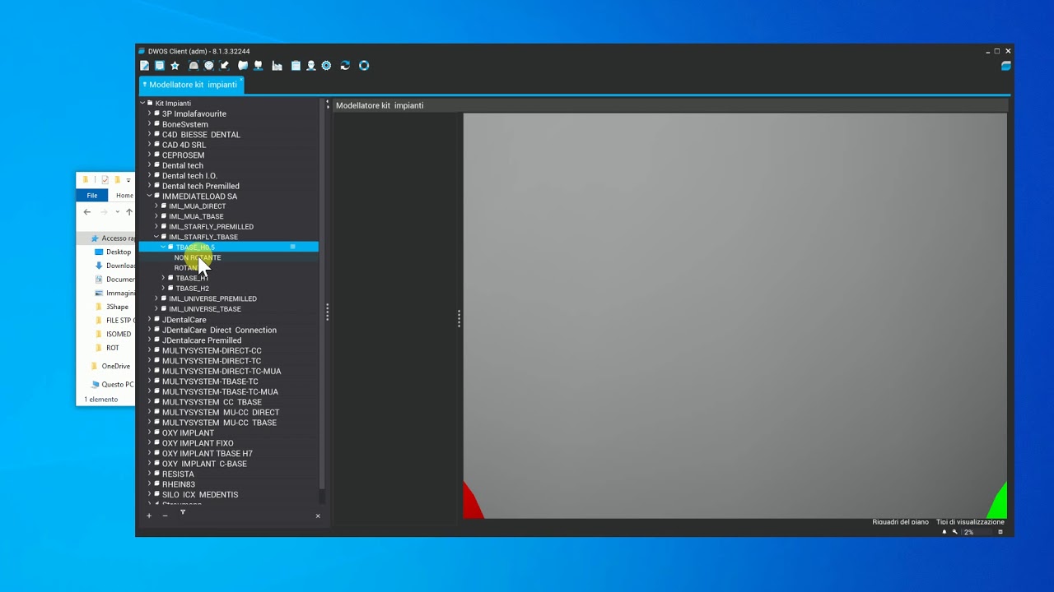
Task: Collapse the IML_STARFLY_TBASE node
Action: click(156, 237)
